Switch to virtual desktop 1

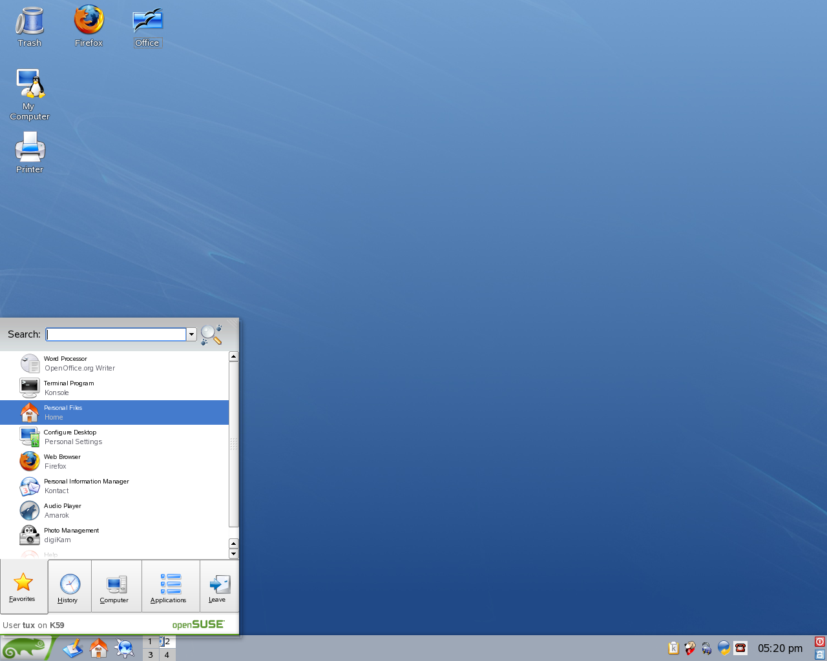[x=151, y=642]
